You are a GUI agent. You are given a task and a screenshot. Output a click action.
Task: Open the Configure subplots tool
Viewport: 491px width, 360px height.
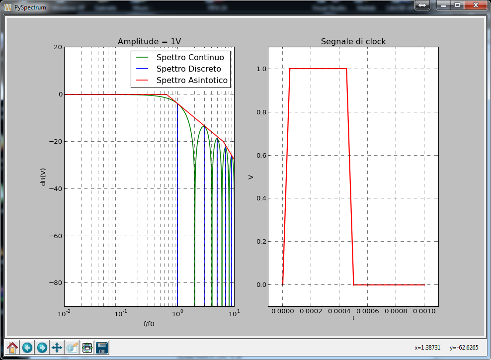(87, 348)
